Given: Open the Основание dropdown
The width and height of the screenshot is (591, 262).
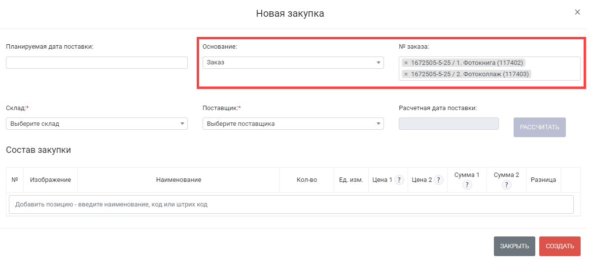Looking at the screenshot, I should point(293,62).
